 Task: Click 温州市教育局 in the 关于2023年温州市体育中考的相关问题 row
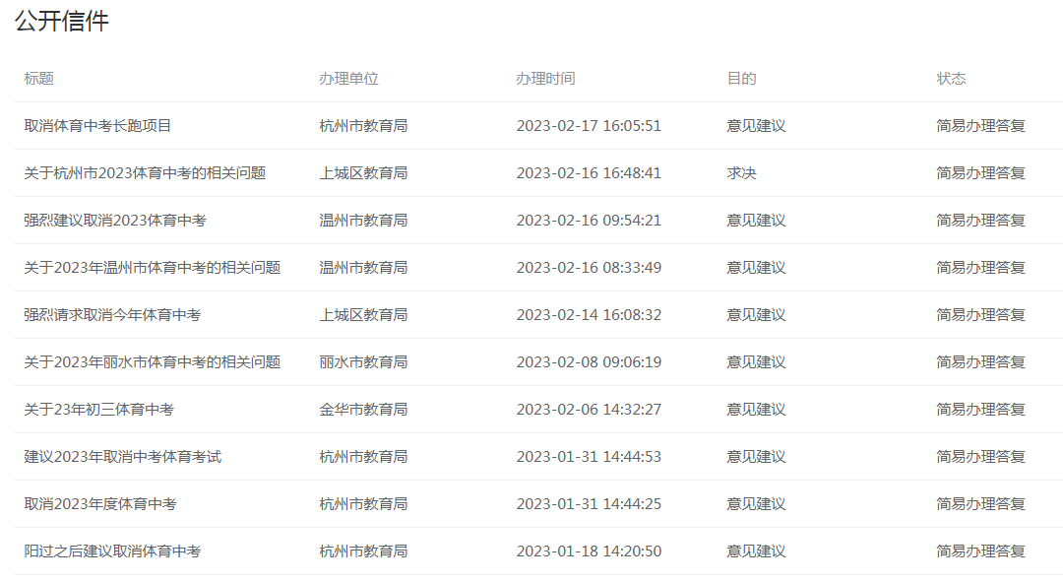[x=363, y=268]
